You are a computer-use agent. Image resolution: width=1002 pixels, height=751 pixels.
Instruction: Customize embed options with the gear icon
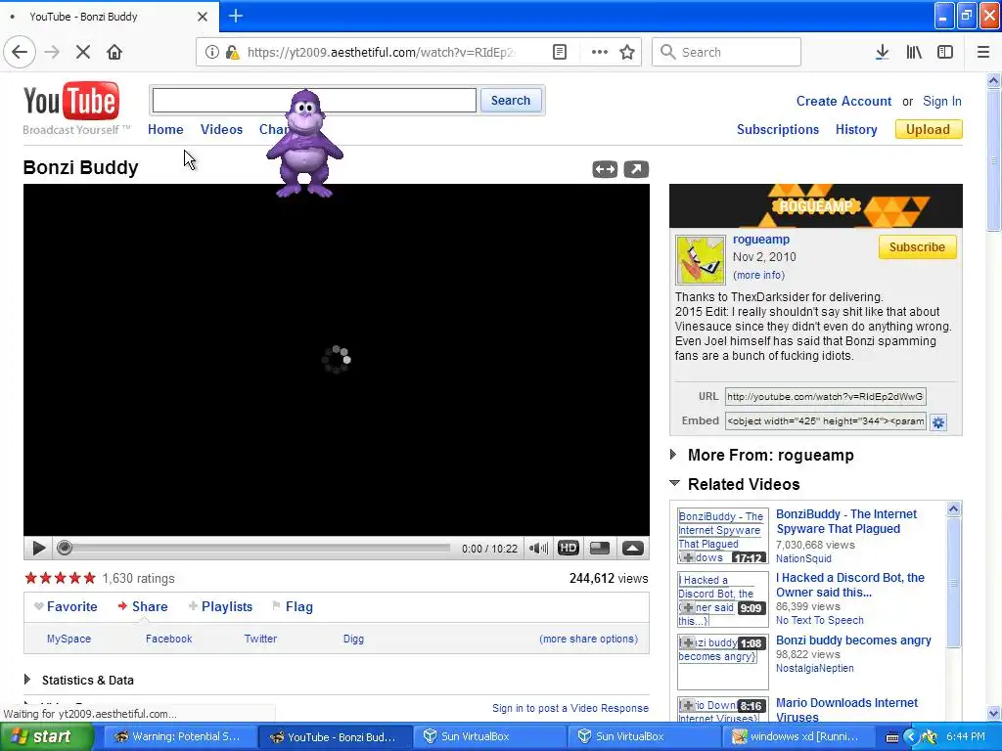point(938,422)
